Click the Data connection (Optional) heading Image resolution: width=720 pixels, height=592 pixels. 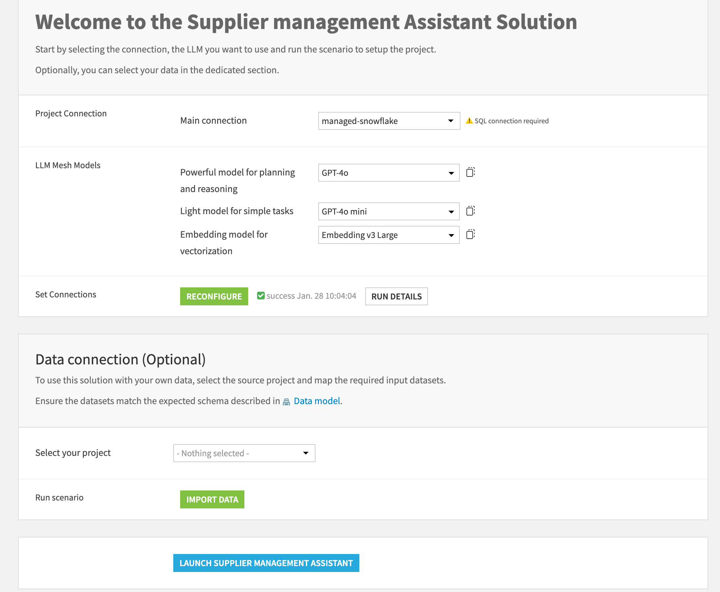click(x=120, y=359)
